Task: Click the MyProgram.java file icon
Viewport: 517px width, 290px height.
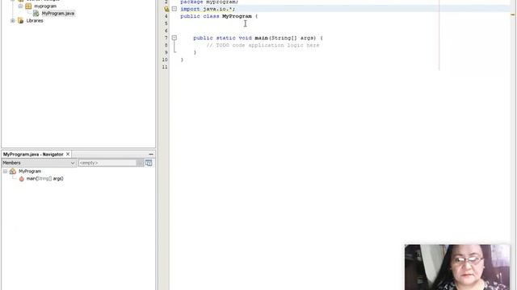Action: point(36,14)
